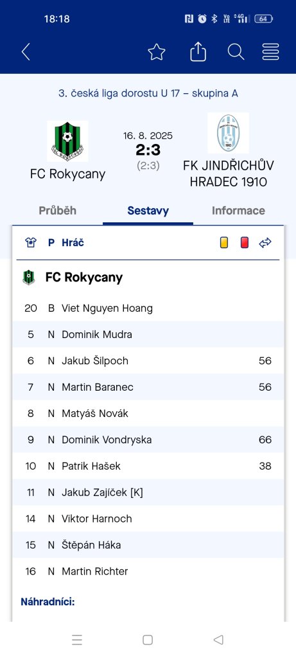Screen dimensions: 296x658
Task: Open player Viet Nguyen Hoang
Action: (107, 308)
